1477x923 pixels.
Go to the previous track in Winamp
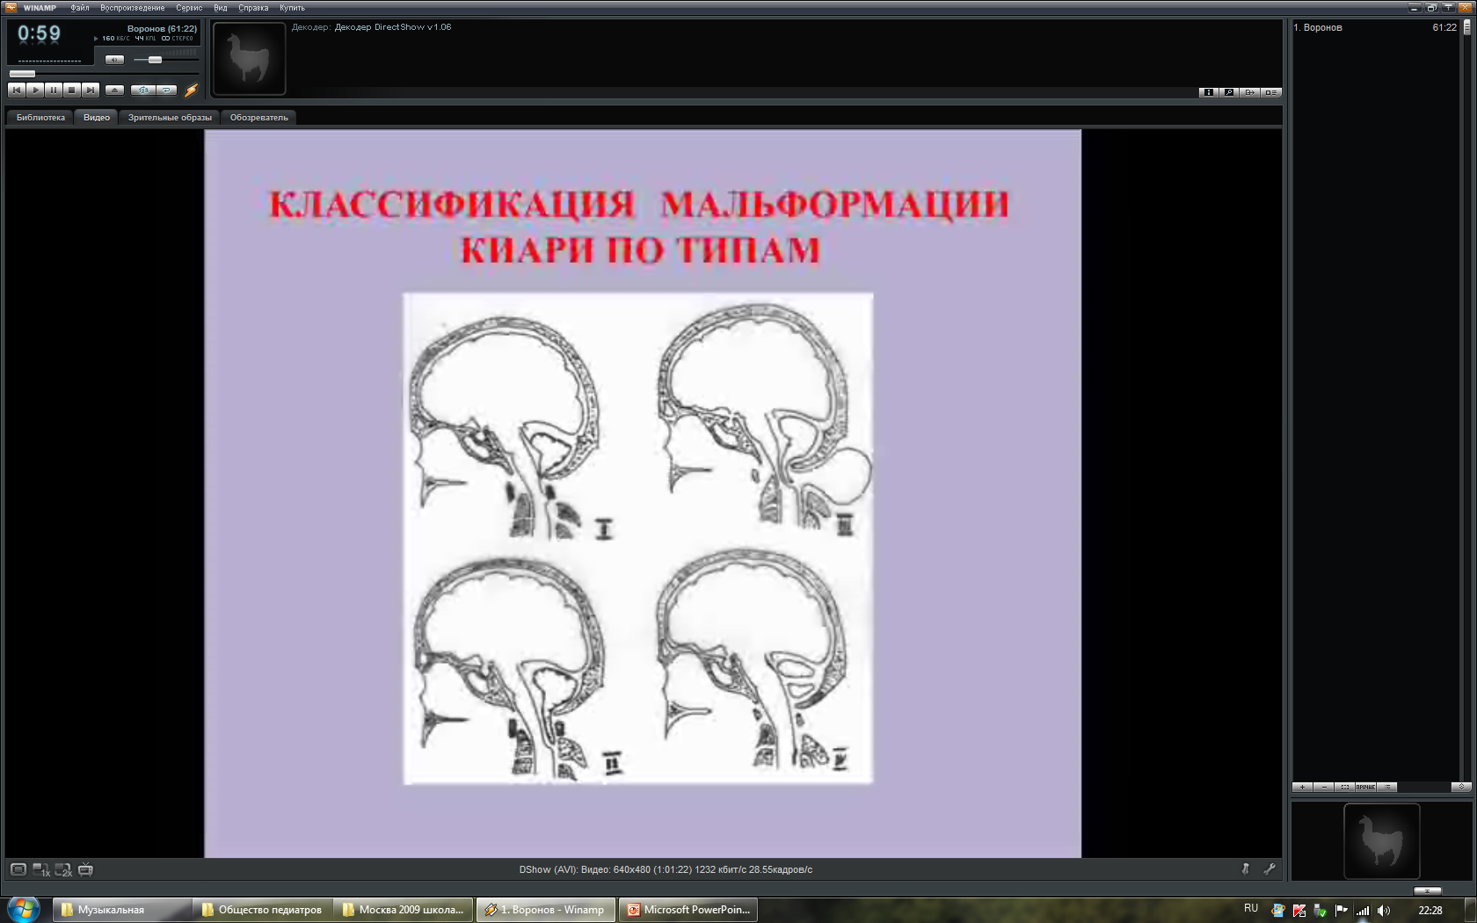(x=17, y=90)
